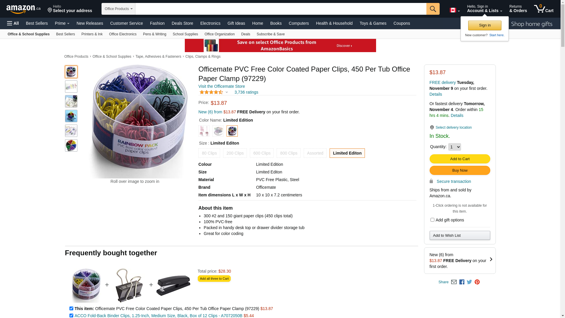The width and height of the screenshot is (565, 318).
Task: Open country flag language selector
Action: click(454, 10)
